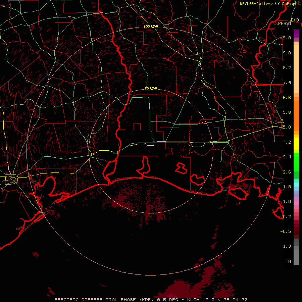Click the 3.4 value on the scale
The width and height of the screenshot is (302, 302).
point(287,157)
